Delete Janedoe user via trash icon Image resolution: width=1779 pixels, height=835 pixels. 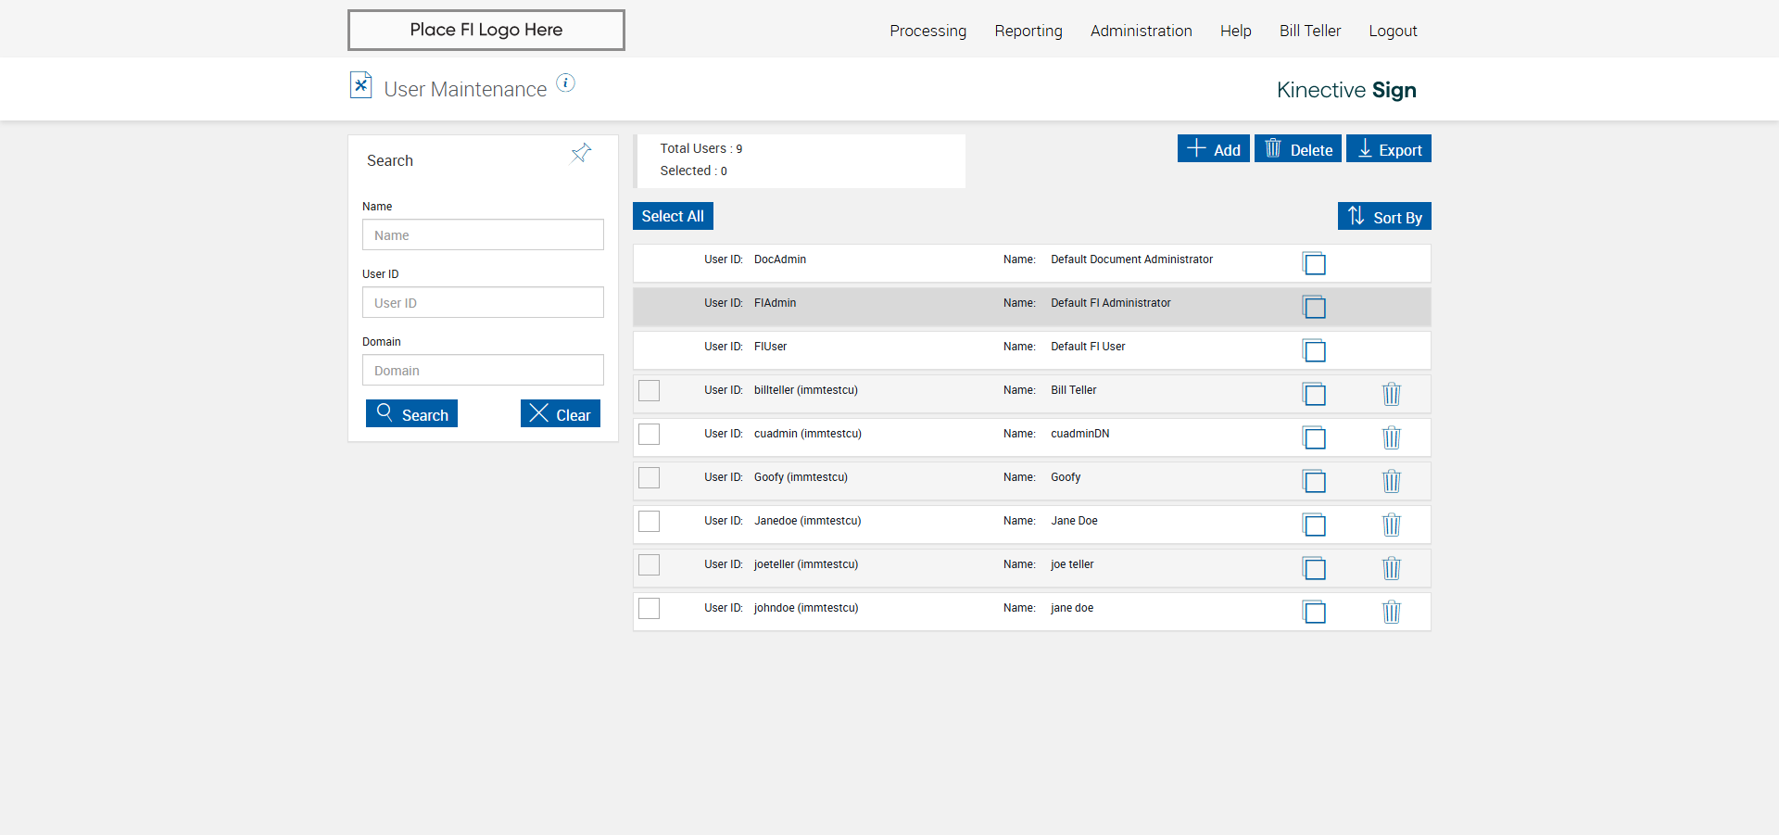click(x=1392, y=525)
